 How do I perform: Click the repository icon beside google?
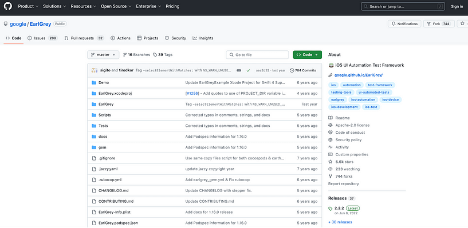6,24
